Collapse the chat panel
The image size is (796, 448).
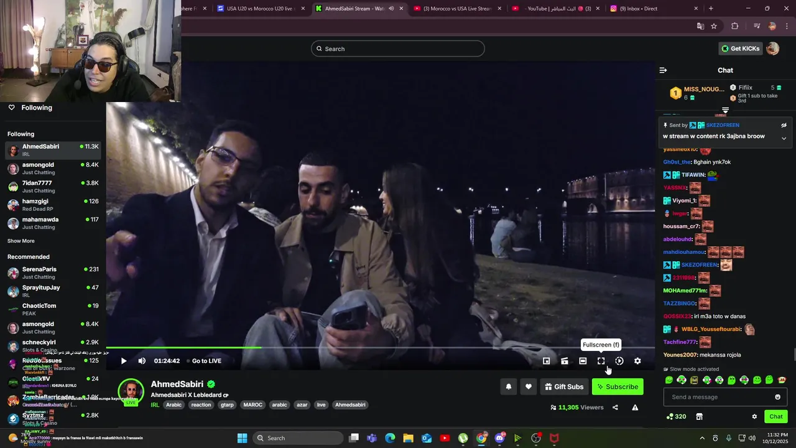point(663,70)
